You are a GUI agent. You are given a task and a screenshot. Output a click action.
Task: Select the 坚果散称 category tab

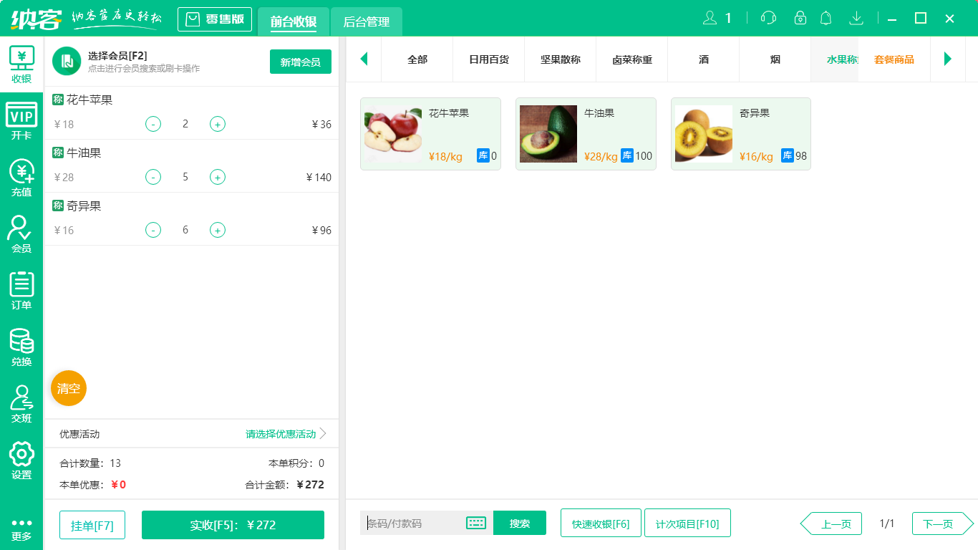pyautogui.click(x=561, y=59)
